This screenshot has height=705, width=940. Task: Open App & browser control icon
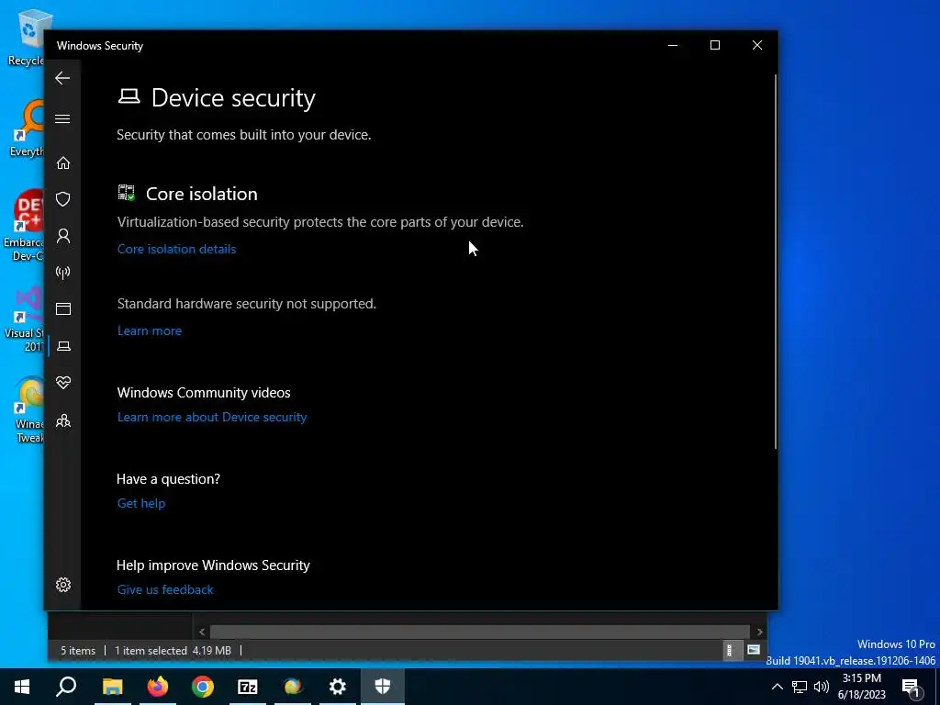[63, 308]
